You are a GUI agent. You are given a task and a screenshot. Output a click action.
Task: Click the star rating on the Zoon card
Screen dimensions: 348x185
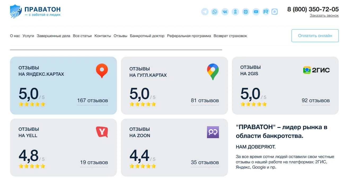coord(143,166)
